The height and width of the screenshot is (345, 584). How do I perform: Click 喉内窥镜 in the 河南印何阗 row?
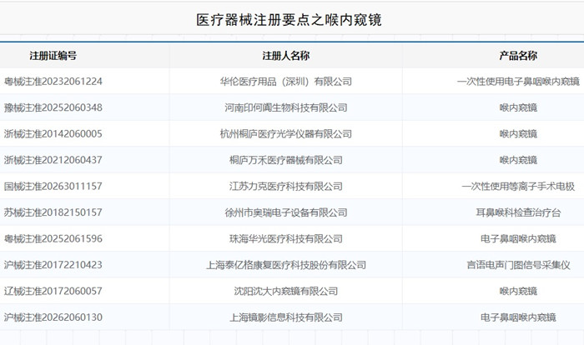(518, 107)
